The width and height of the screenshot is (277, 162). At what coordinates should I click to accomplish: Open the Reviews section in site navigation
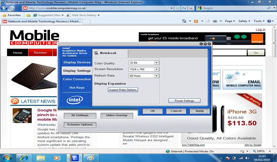pos(40,53)
